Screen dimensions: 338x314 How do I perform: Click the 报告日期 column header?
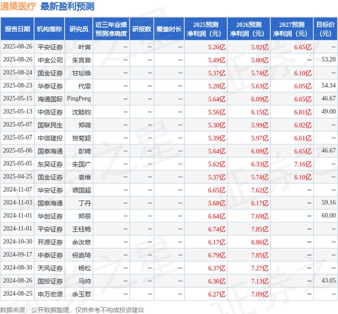17,29
